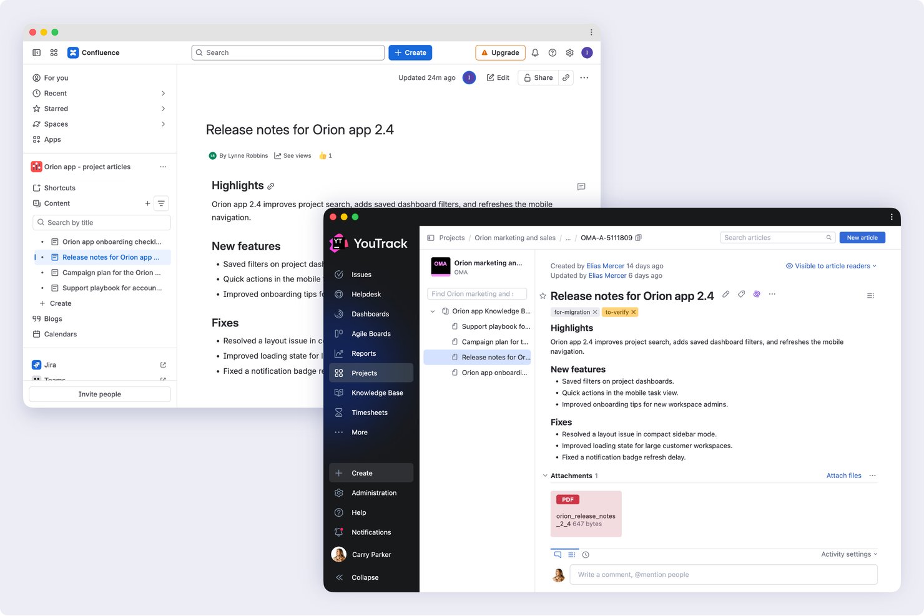
Task: Edit article with the pencil icon in YouTrack
Action: (725, 294)
